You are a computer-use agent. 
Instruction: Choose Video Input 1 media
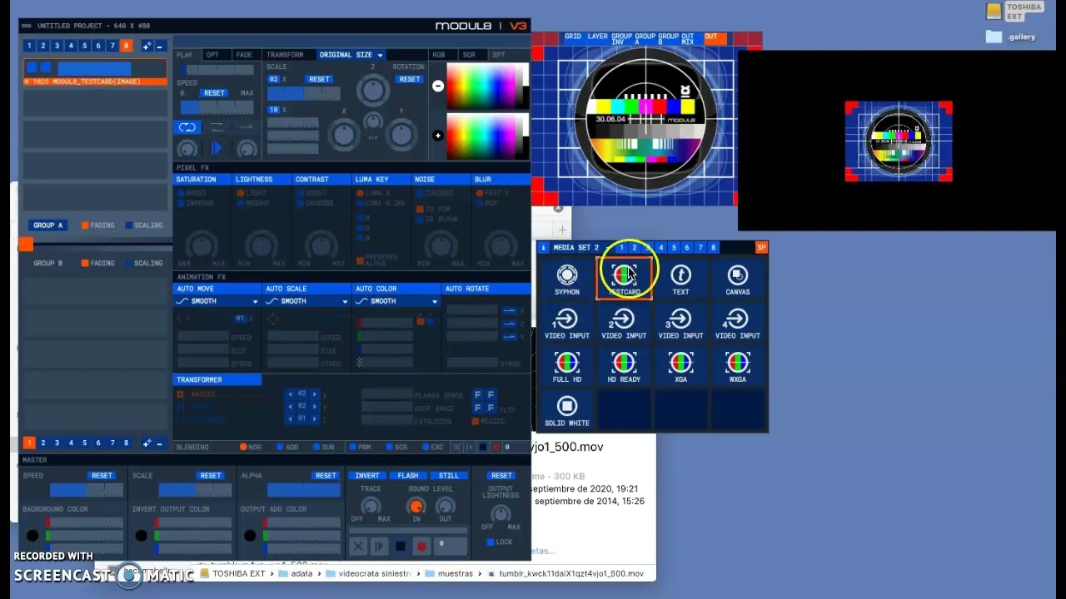[x=567, y=324]
